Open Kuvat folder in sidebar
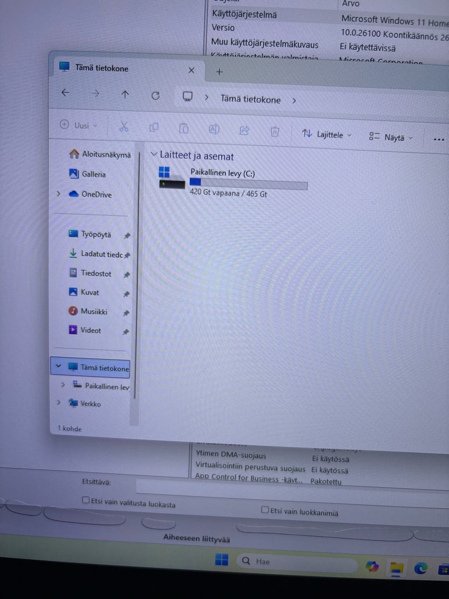This screenshot has height=599, width=449. click(84, 292)
